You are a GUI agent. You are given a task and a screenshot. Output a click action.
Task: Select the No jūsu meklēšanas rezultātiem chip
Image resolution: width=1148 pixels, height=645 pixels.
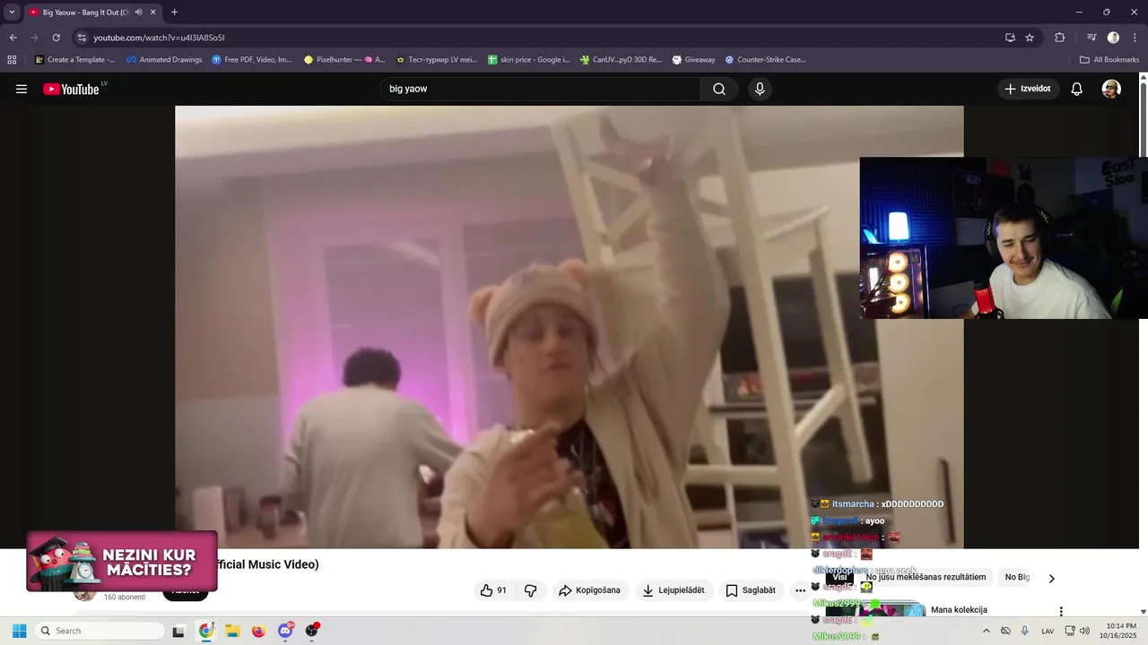pos(926,577)
